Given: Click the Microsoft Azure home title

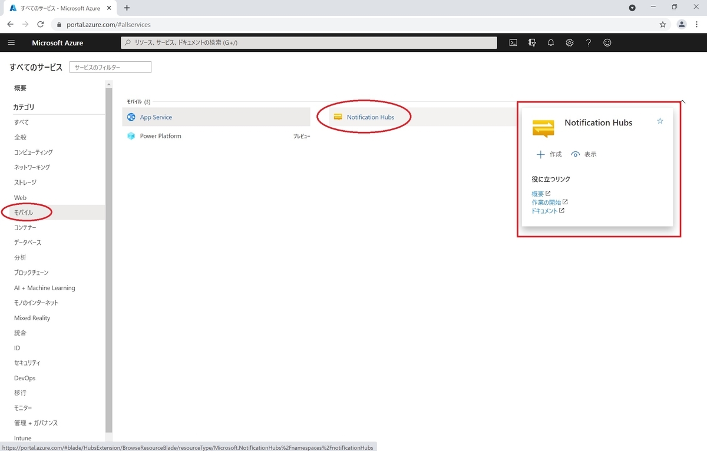Looking at the screenshot, I should coord(58,43).
